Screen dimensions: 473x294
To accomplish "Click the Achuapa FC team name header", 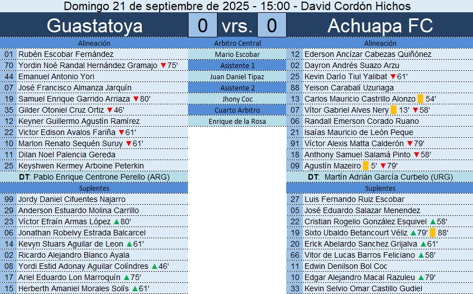I will (x=380, y=25).
